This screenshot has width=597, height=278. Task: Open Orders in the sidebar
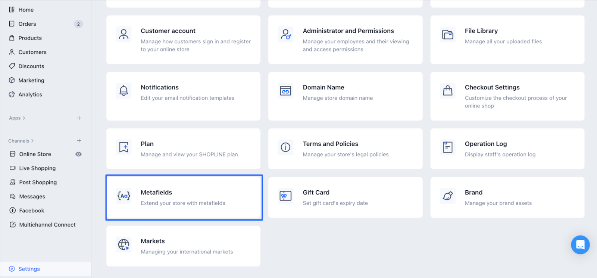(x=27, y=24)
